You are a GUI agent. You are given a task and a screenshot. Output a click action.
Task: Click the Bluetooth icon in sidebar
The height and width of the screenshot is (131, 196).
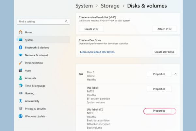click(x=21, y=47)
